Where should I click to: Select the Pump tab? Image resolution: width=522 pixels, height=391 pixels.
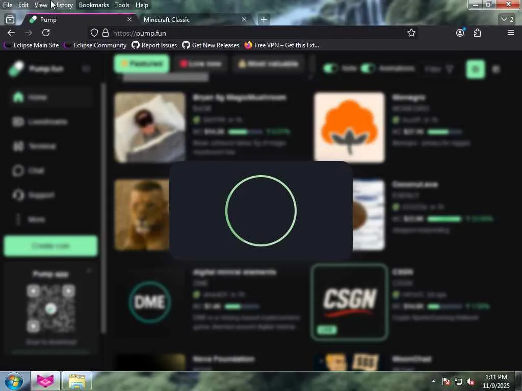(x=79, y=20)
